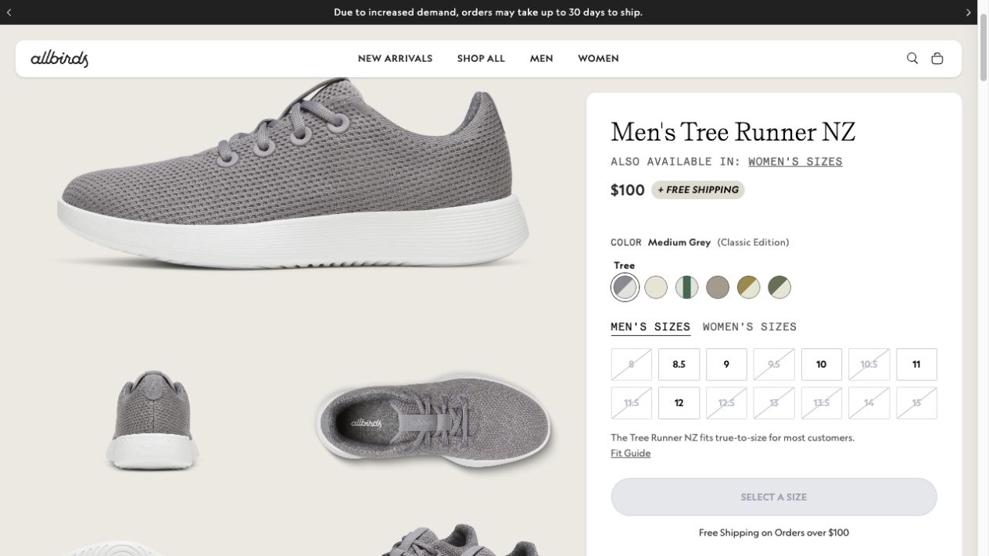Open the Fit Guide link
The height and width of the screenshot is (556, 989).
click(x=630, y=453)
